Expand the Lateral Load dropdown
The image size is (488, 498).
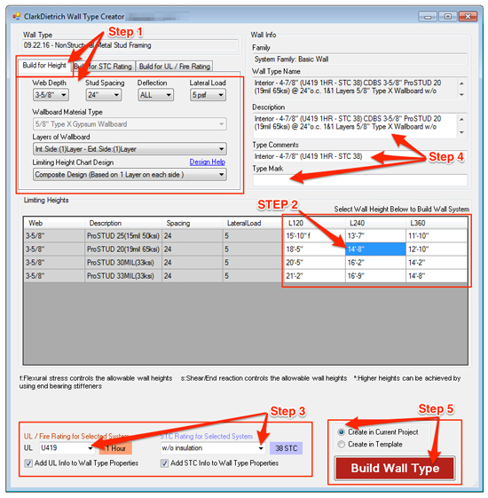pos(208,95)
